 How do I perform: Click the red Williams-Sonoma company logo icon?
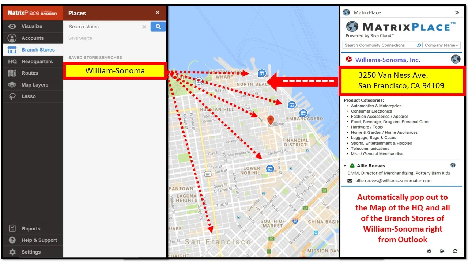click(349, 60)
